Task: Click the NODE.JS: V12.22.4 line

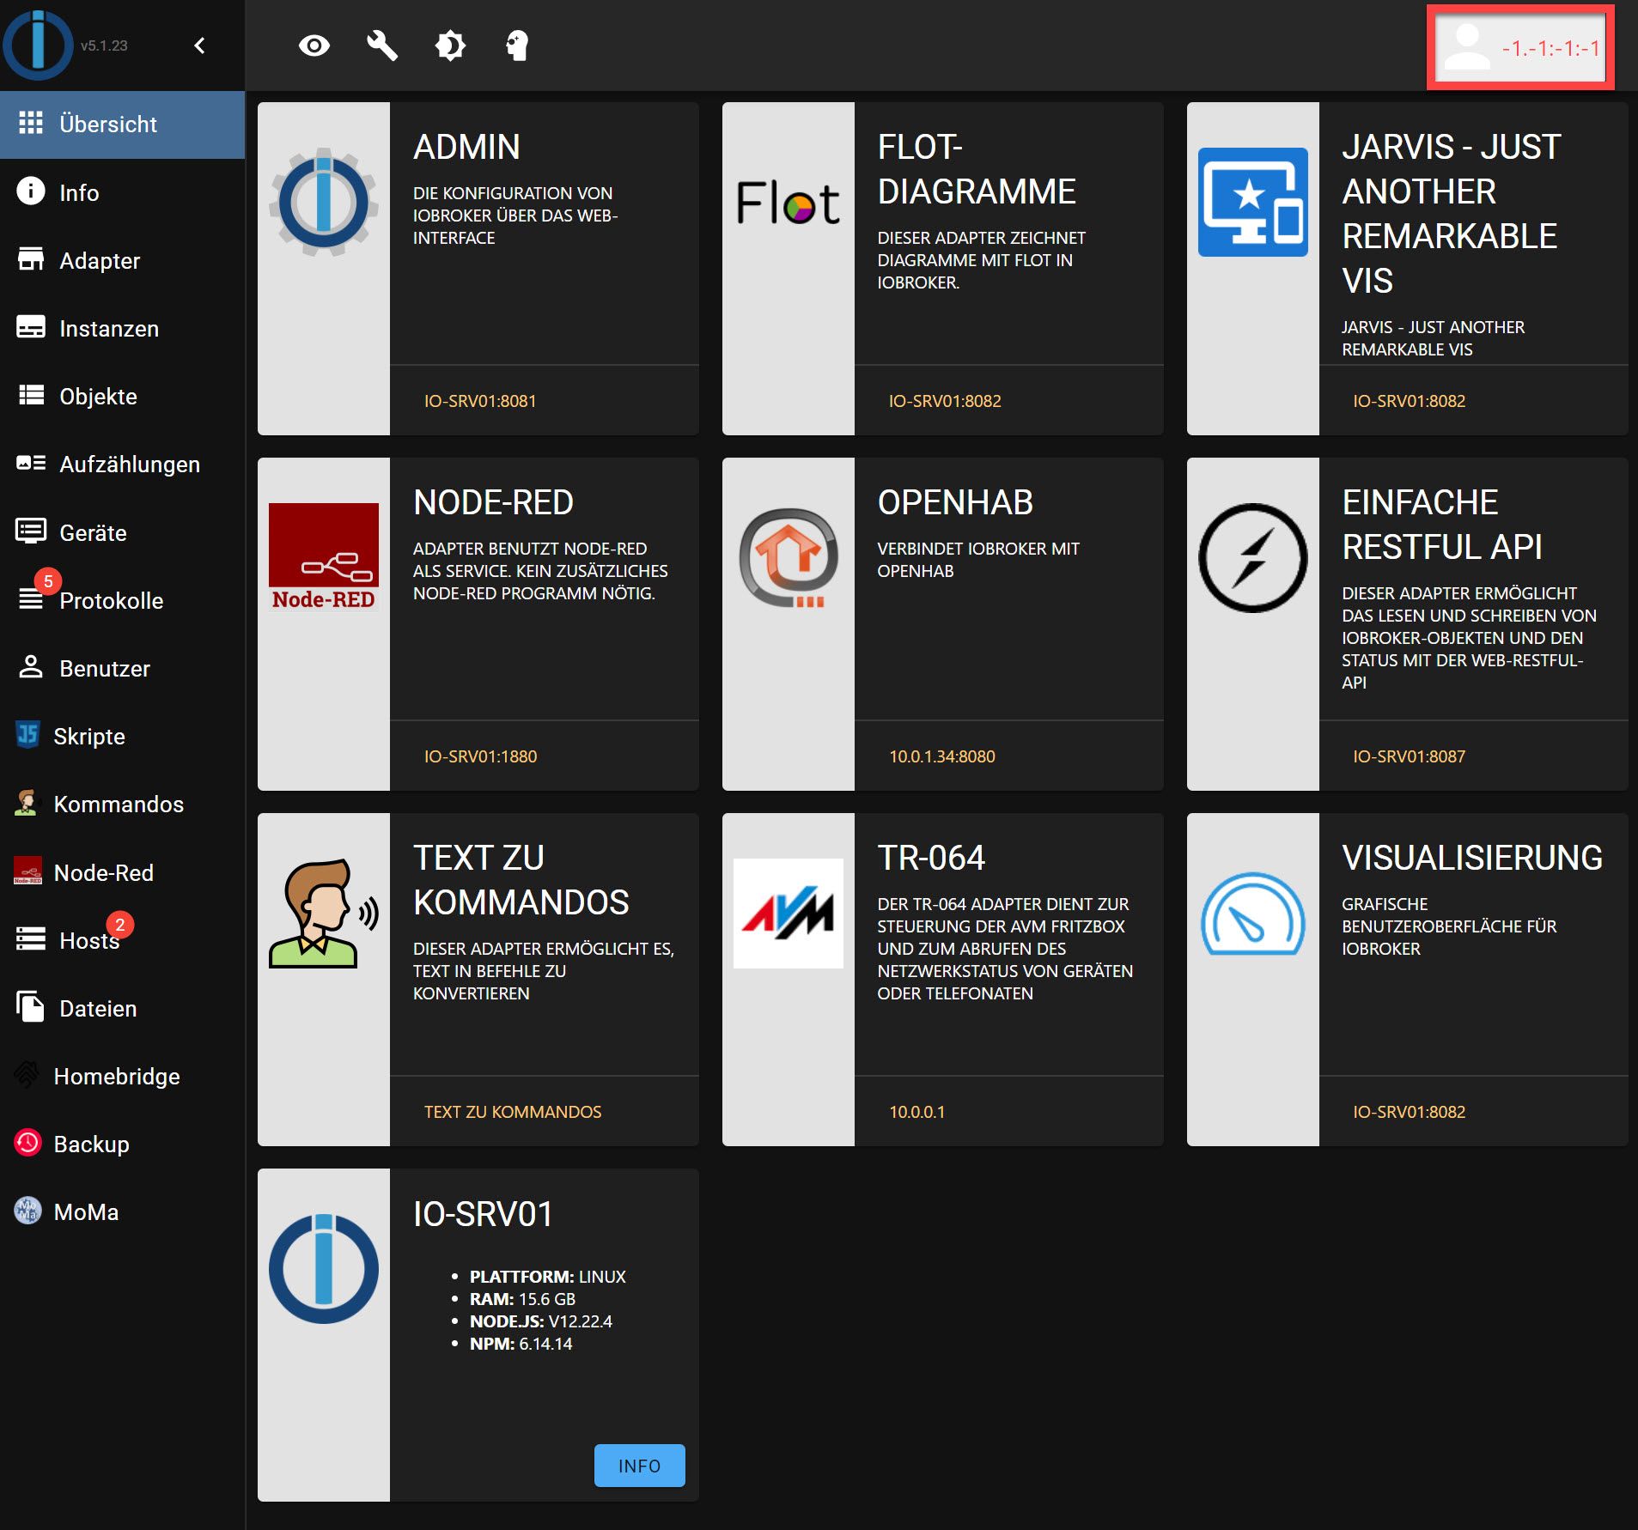Action: [x=541, y=1321]
